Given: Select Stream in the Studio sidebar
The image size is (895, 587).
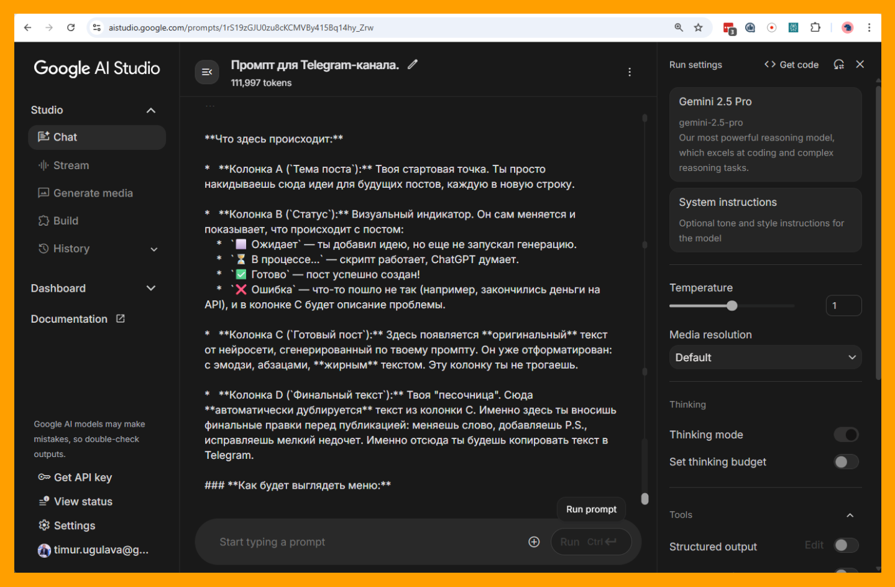Looking at the screenshot, I should click(71, 165).
